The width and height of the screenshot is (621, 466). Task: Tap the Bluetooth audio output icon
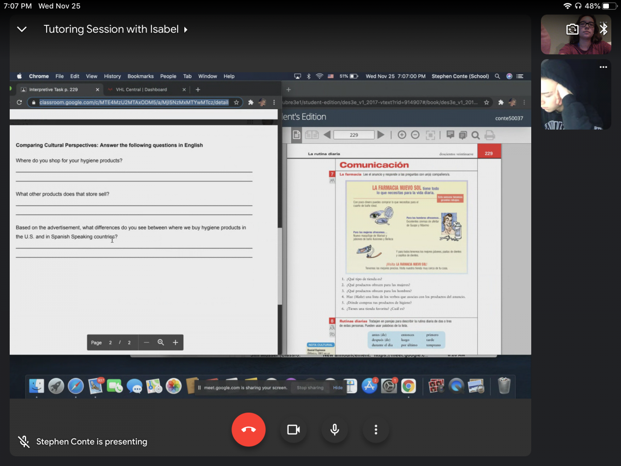(604, 29)
